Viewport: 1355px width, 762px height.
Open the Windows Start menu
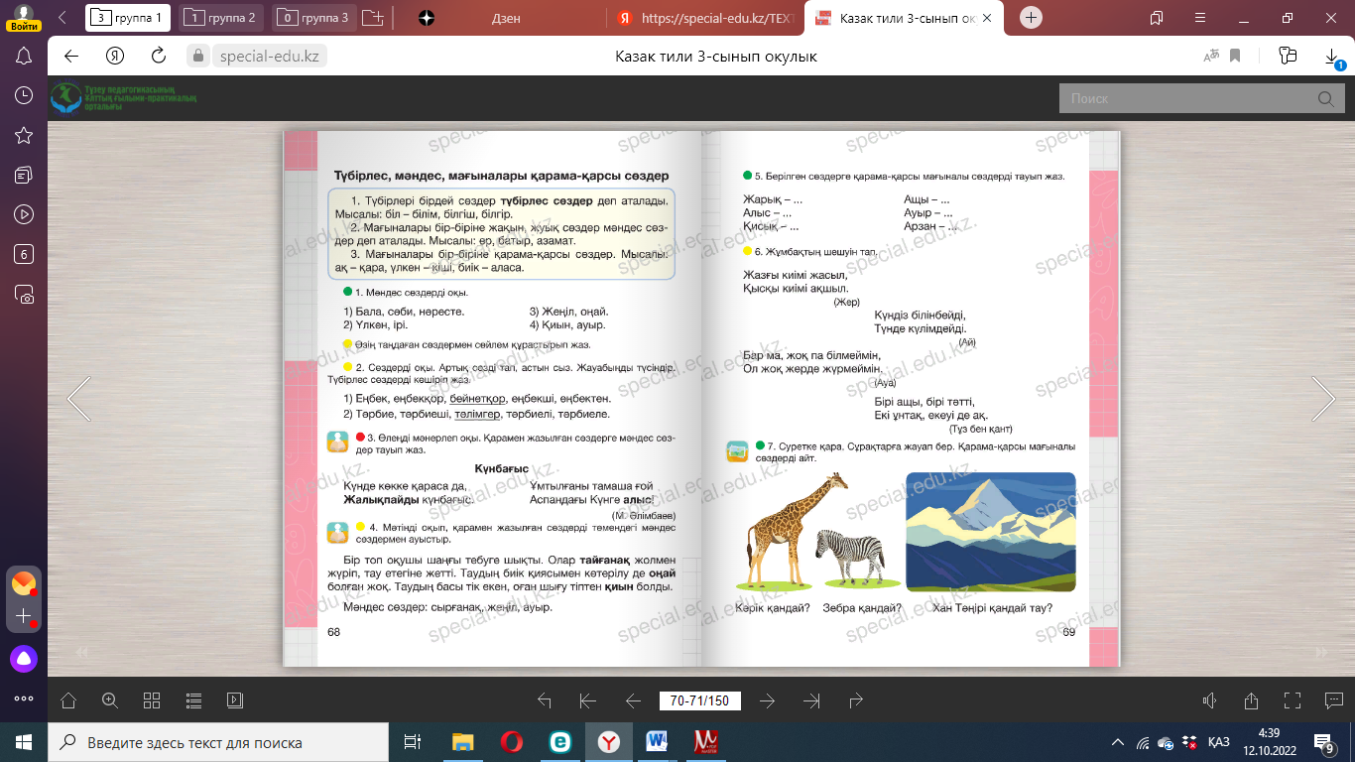click(x=24, y=742)
